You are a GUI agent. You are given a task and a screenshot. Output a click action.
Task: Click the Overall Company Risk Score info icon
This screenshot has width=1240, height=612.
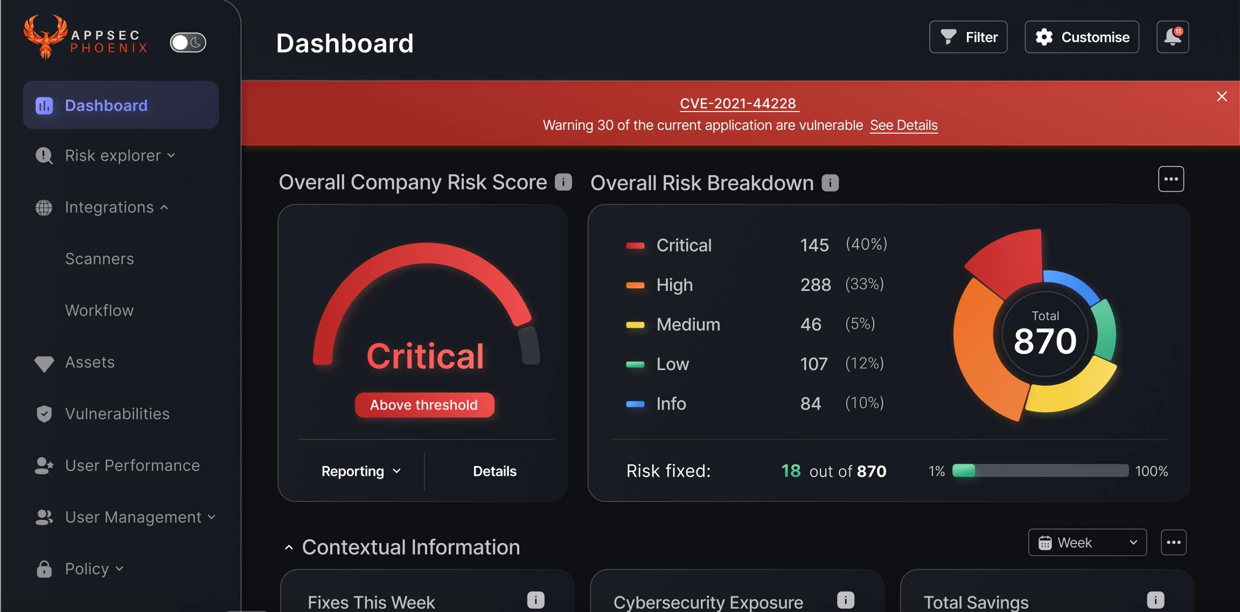click(x=562, y=182)
